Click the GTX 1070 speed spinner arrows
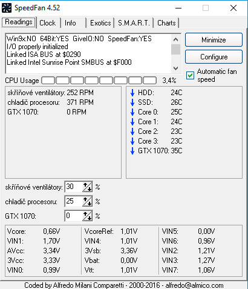The image size is (248, 289). tap(87, 216)
